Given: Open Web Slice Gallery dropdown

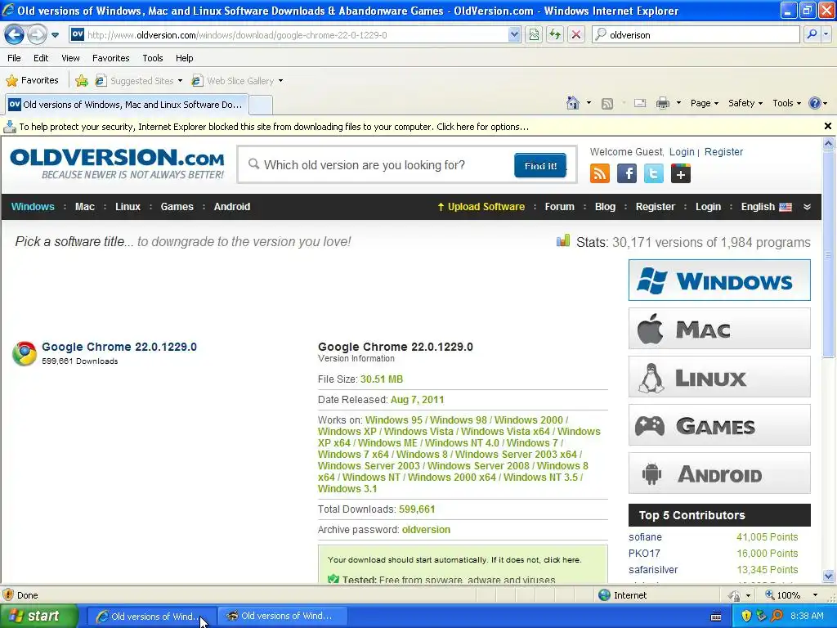Looking at the screenshot, I should (238, 81).
